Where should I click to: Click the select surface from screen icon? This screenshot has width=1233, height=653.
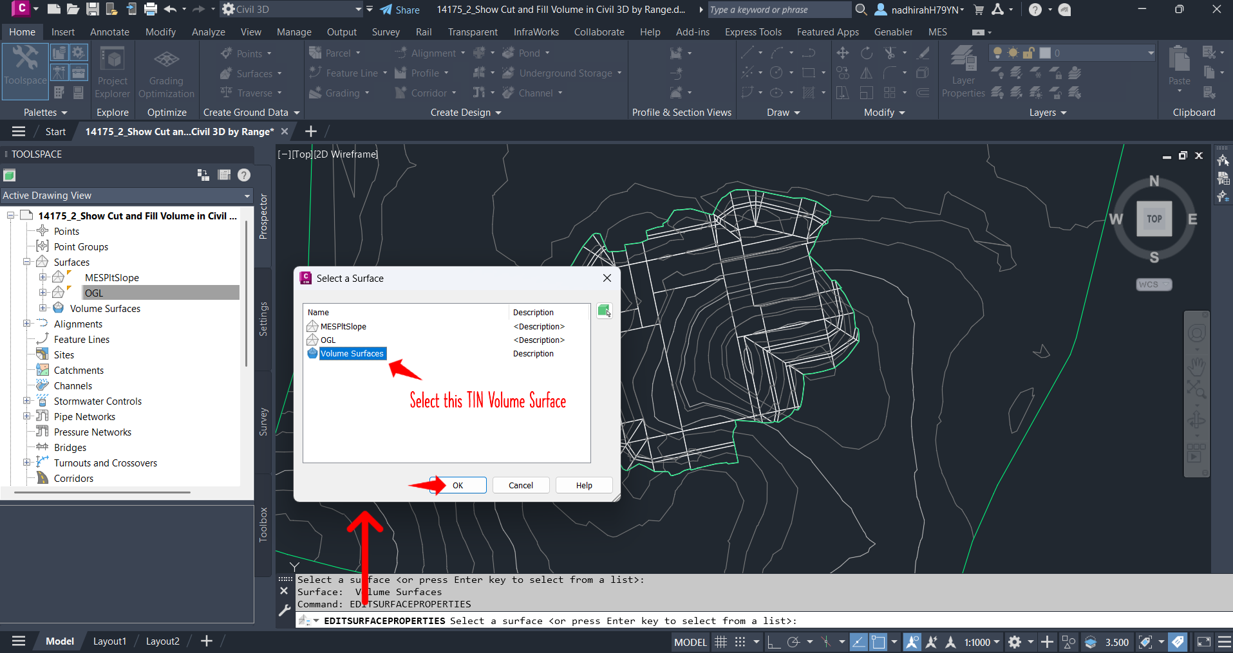click(x=605, y=311)
